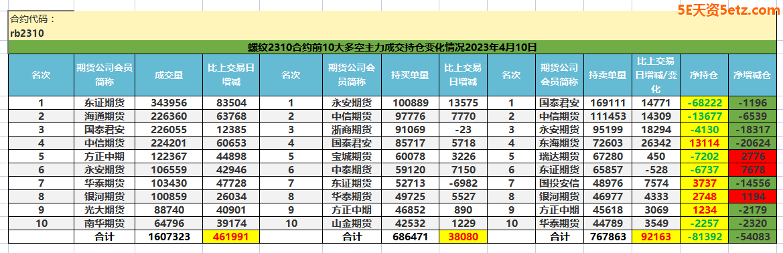Click the volume value 343956

[169, 103]
